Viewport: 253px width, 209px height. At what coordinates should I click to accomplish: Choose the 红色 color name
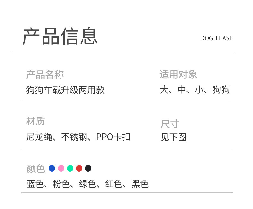(x=113, y=184)
